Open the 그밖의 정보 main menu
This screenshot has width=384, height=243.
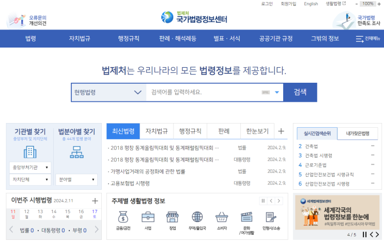coord(325,38)
